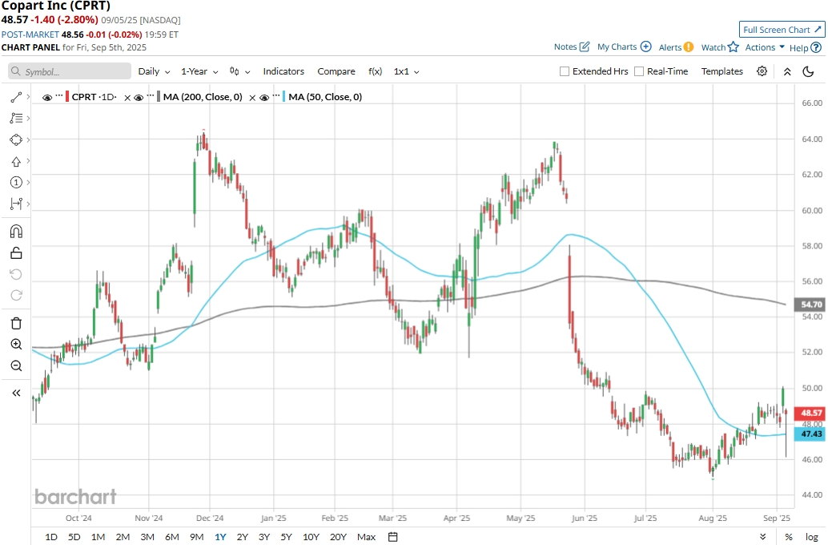Click the CPRT red color swatch
The height and width of the screenshot is (545, 828).
click(67, 97)
